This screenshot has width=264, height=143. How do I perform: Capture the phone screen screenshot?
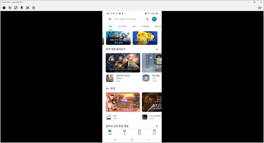click(28, 8)
